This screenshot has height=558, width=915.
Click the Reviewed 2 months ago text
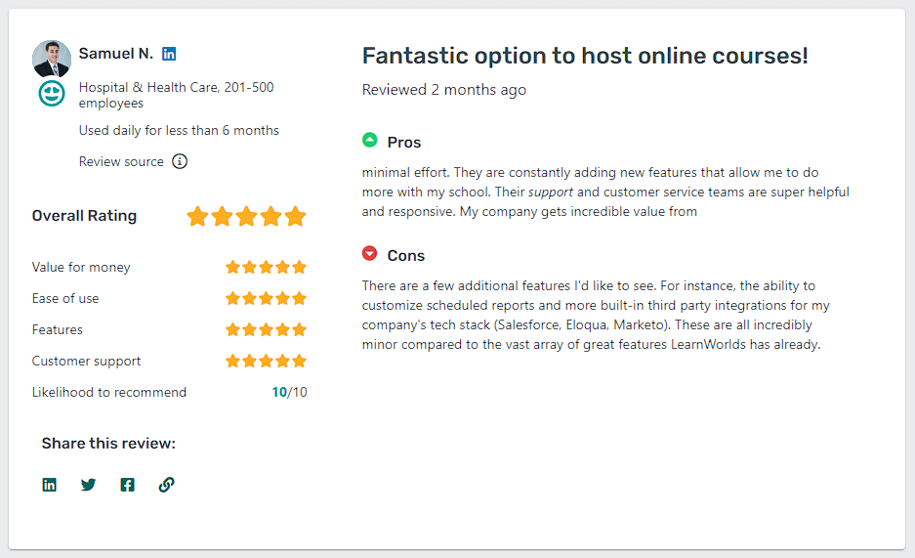[444, 90]
